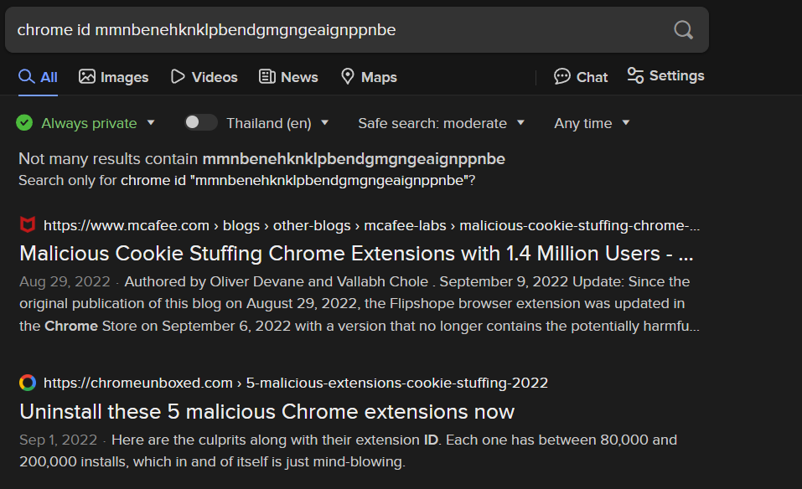Screen dimensions: 802x489
Task: Click the Chrome Unboxed favicon
Action: coord(28,383)
